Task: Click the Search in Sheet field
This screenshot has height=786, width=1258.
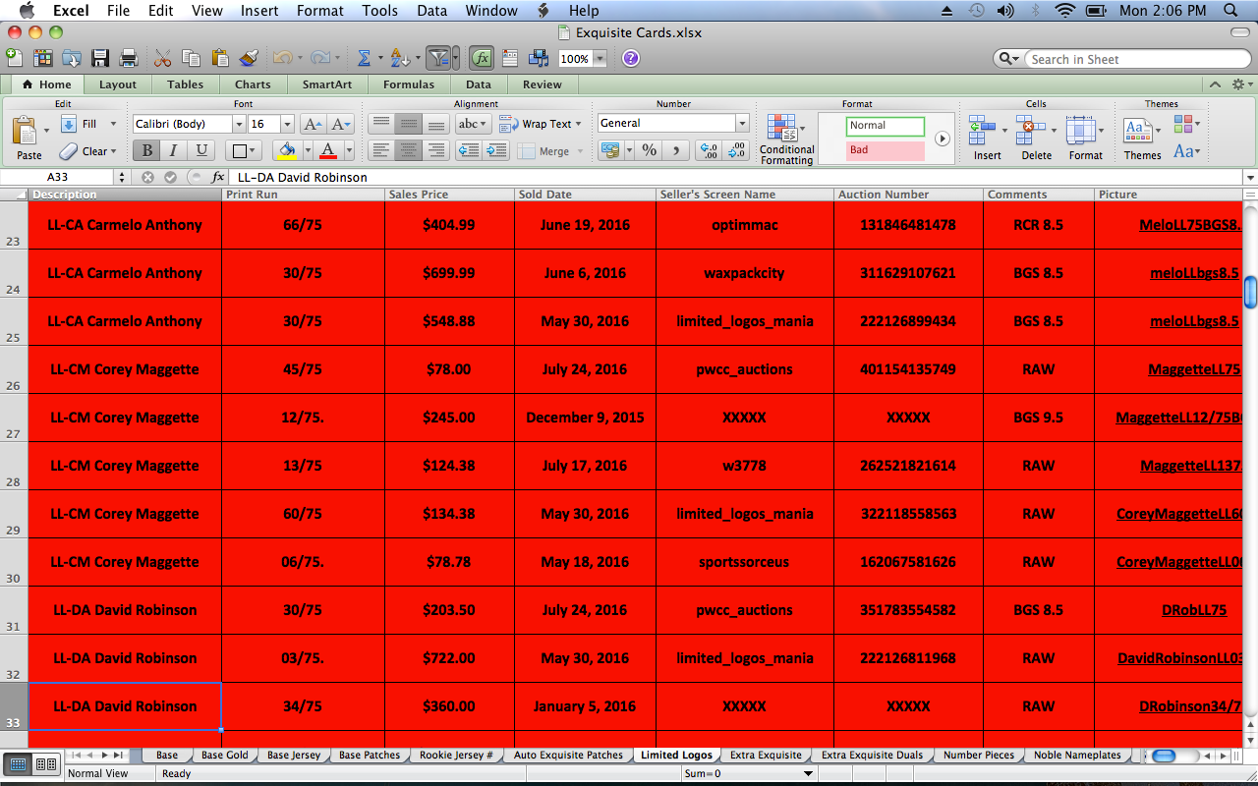Action: (x=1130, y=59)
